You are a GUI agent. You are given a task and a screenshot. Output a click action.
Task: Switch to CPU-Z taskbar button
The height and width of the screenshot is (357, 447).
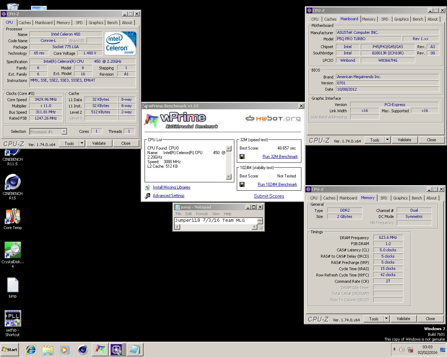pyautogui.click(x=117, y=350)
